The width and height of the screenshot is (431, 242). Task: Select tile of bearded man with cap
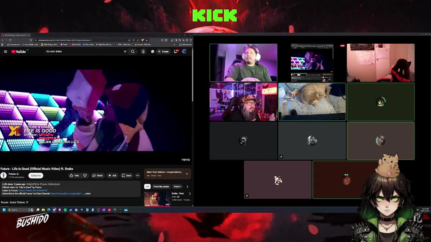point(243,102)
